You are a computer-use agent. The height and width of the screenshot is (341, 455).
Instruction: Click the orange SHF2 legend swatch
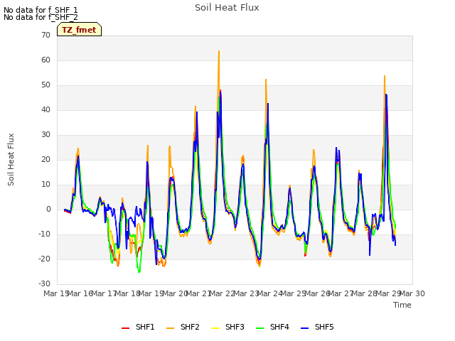[x=171, y=328]
